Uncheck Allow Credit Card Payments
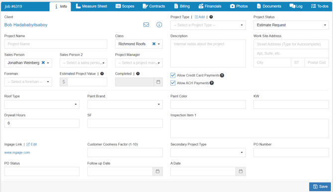This screenshot has height=192, width=333. coord(173,75)
